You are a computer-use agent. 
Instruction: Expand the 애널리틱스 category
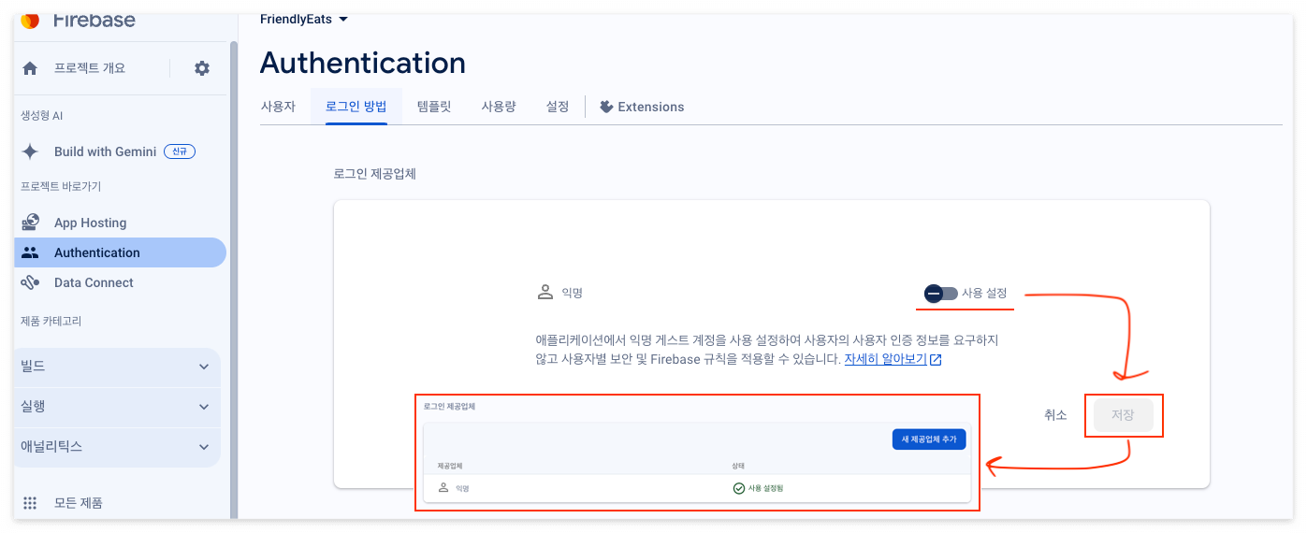coord(118,447)
